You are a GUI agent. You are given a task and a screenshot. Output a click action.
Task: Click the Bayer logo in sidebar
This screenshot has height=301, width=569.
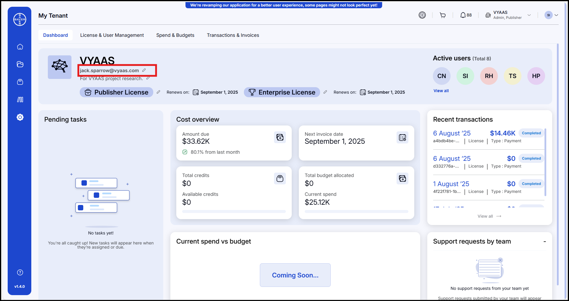(20, 19)
